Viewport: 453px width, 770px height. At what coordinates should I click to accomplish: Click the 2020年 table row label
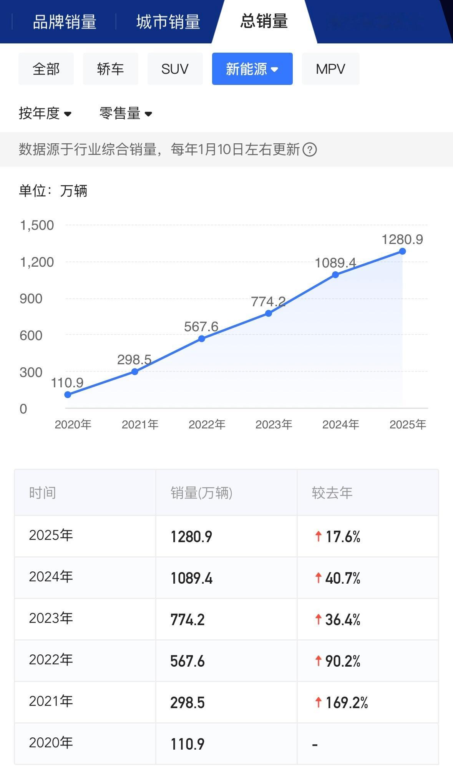(51, 743)
